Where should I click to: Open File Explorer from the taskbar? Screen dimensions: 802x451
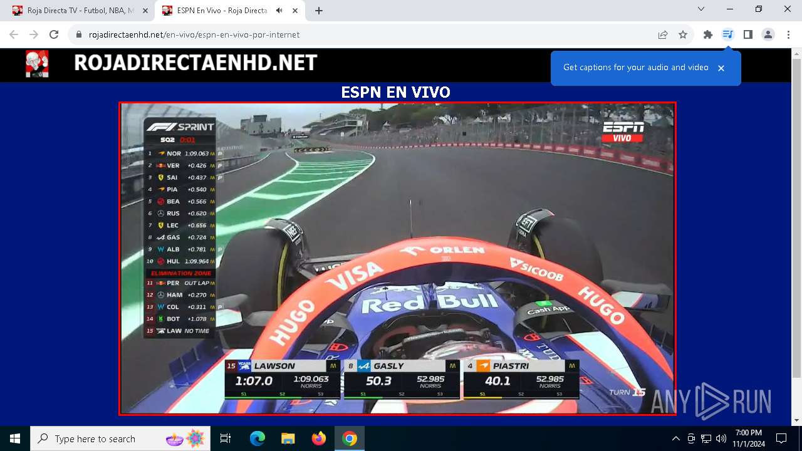(288, 438)
